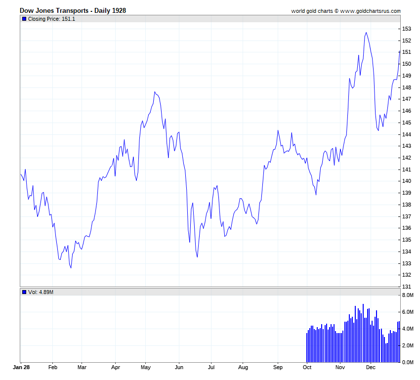Click the 'Oct' x-axis label
Screen dimensions: 420x380
click(307, 368)
